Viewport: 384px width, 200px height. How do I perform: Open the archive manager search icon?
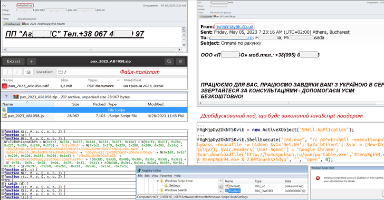click(x=169, y=62)
